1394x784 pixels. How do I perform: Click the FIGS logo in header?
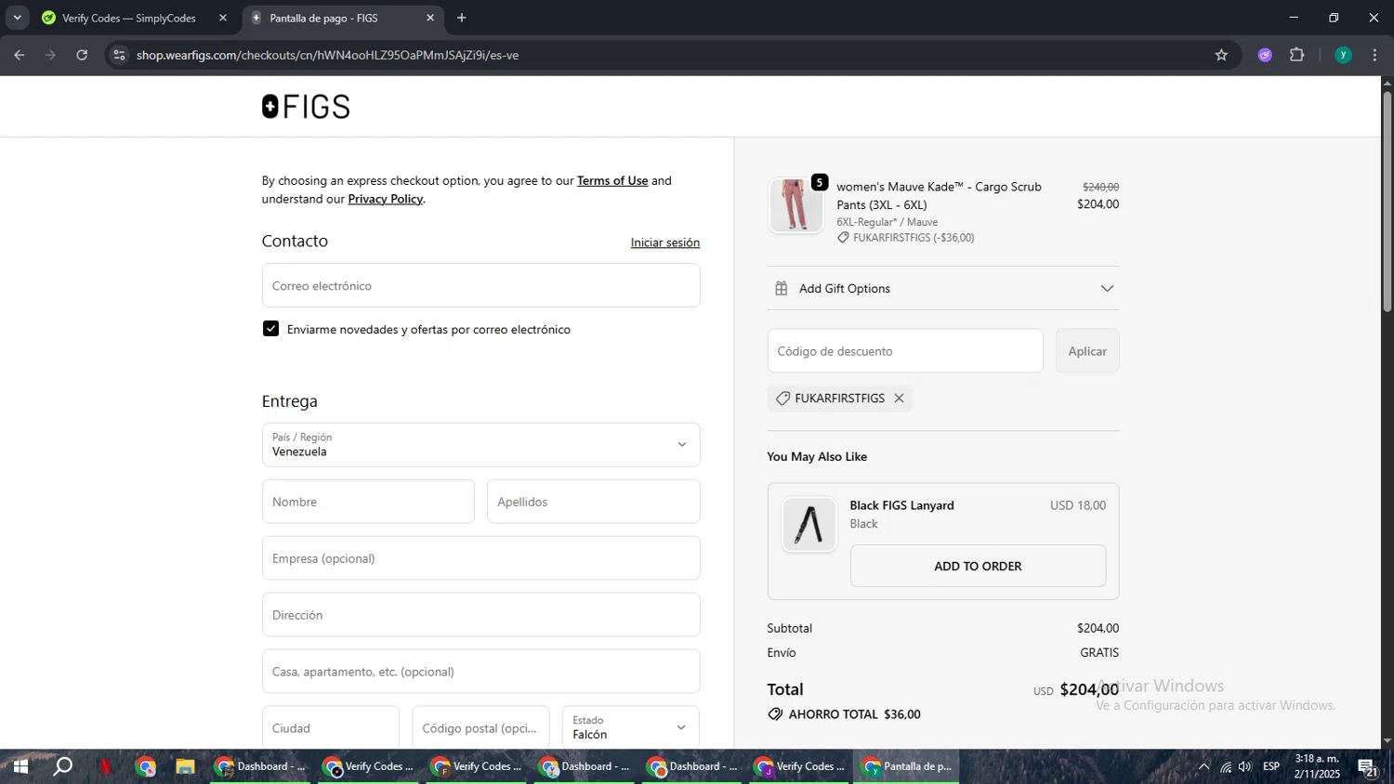[x=306, y=107]
